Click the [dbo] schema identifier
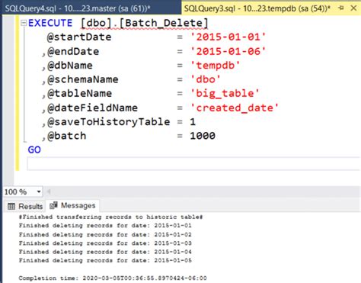 coord(96,24)
